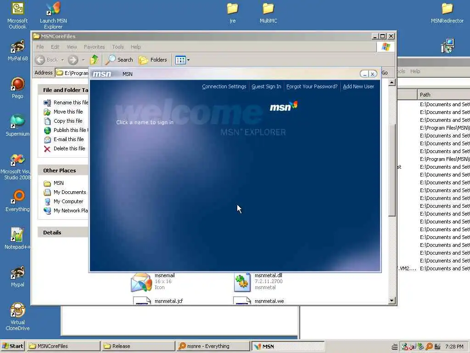The width and height of the screenshot is (470, 353).
Task: Switch to msnre - Everything taskbar button
Action: click(x=213, y=346)
